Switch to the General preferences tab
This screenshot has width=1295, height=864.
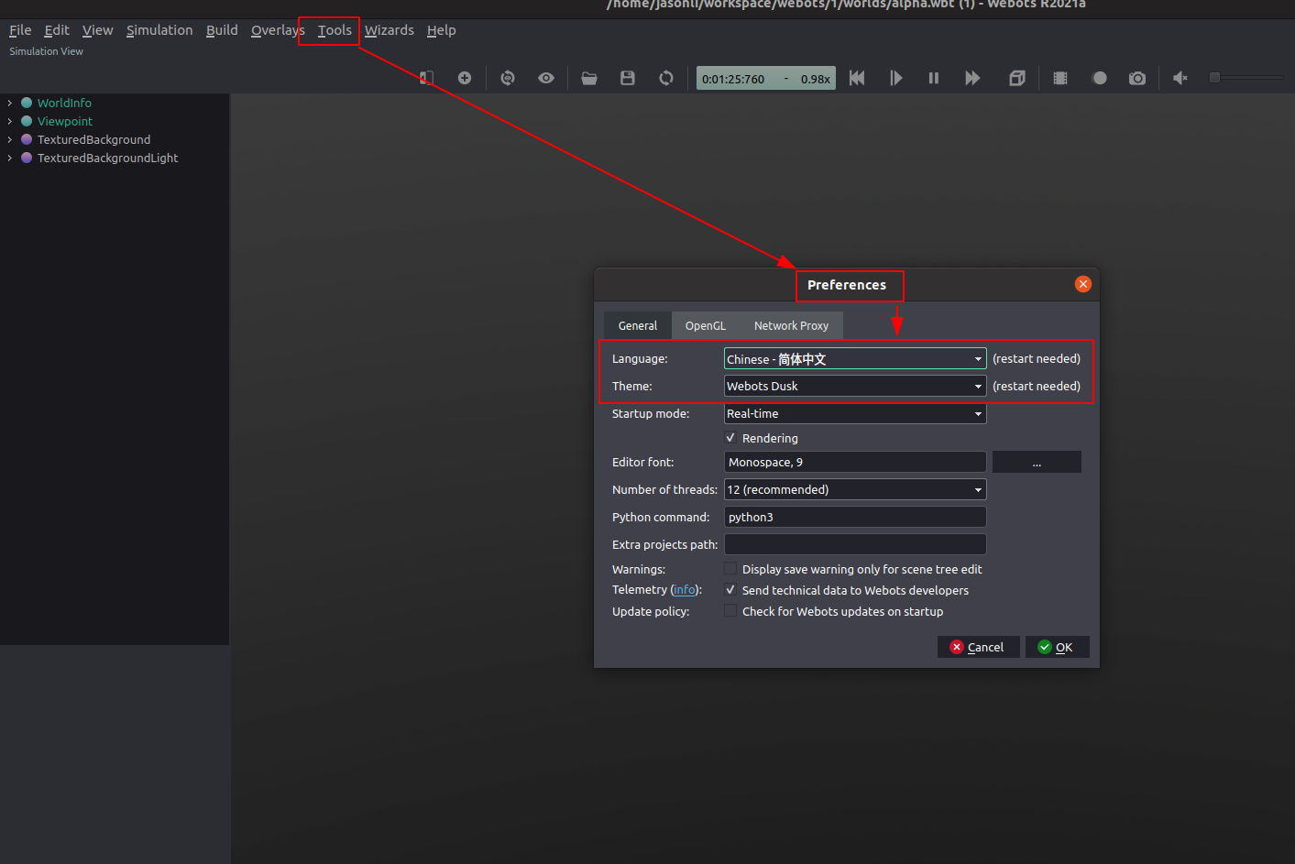pyautogui.click(x=638, y=326)
